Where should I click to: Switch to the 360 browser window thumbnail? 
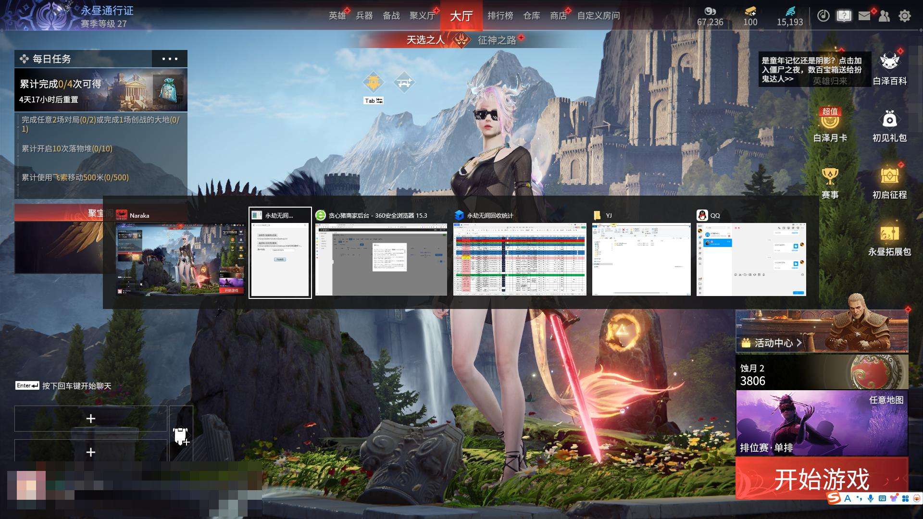[x=381, y=259]
